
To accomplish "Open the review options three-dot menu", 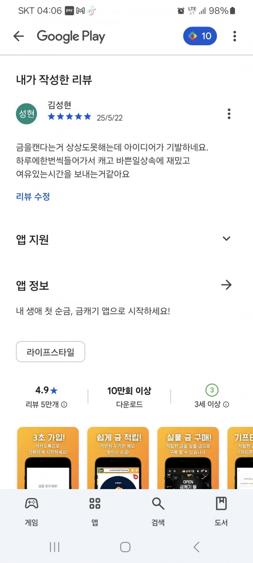I will point(229,114).
